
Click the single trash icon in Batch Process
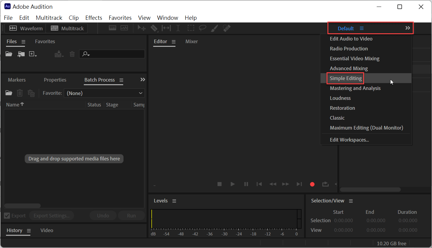click(x=20, y=93)
